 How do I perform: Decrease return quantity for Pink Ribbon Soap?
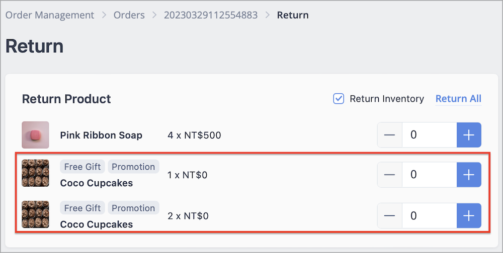tap(389, 135)
